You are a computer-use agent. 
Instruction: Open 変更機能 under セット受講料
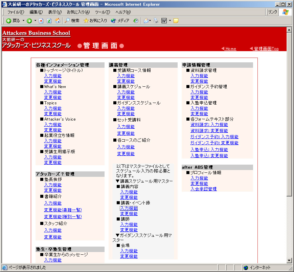click(x=126, y=133)
